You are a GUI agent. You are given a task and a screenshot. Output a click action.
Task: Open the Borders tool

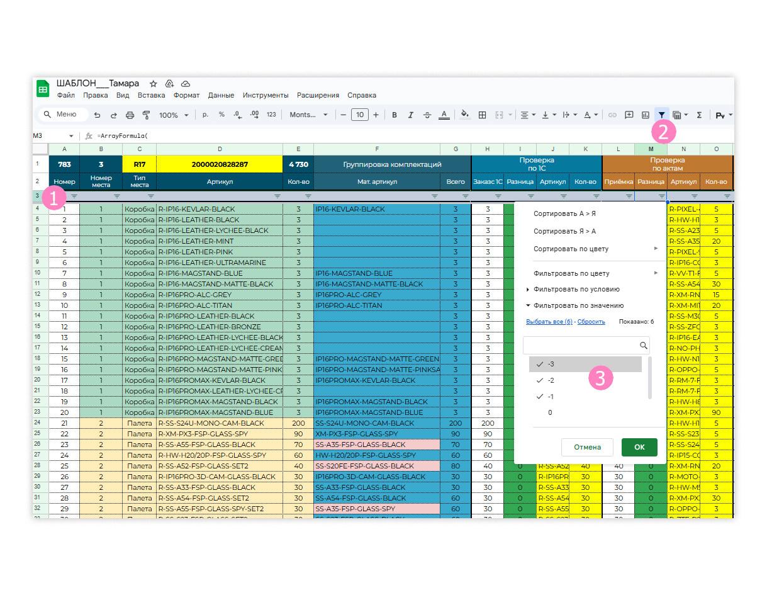tap(483, 115)
